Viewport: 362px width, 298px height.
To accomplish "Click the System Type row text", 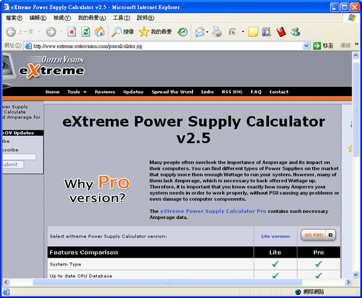I will tap(65, 264).
